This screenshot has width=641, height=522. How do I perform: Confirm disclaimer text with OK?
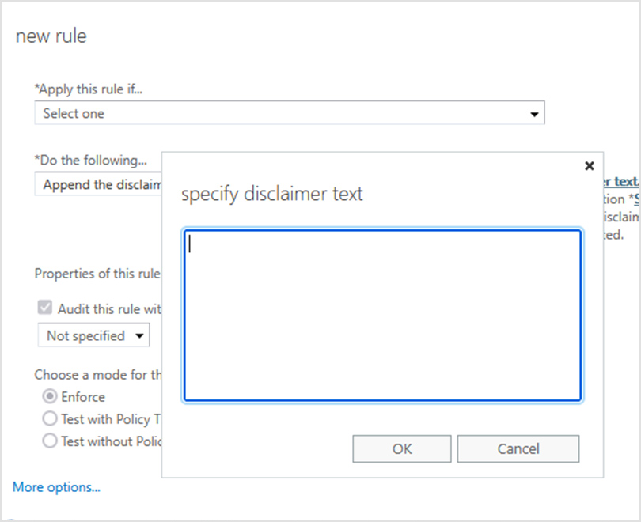(402, 449)
